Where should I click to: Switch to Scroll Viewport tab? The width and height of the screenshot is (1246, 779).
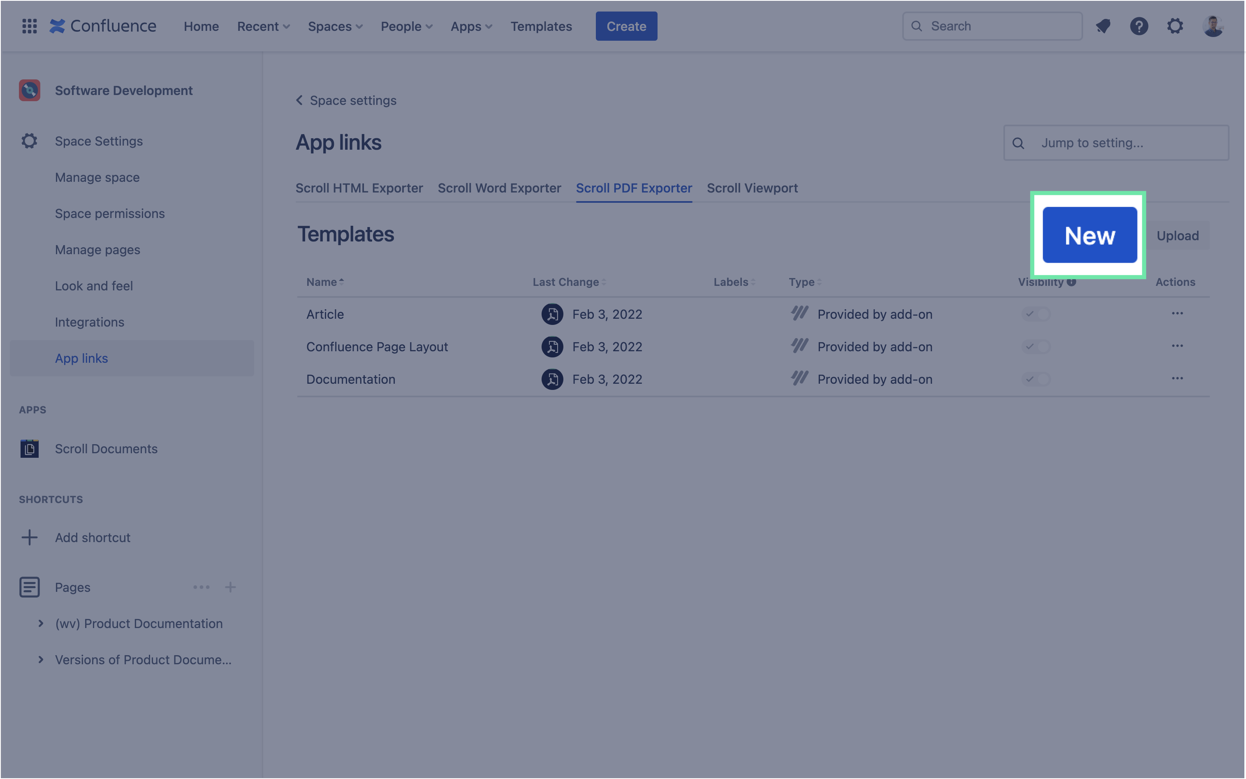[752, 188]
